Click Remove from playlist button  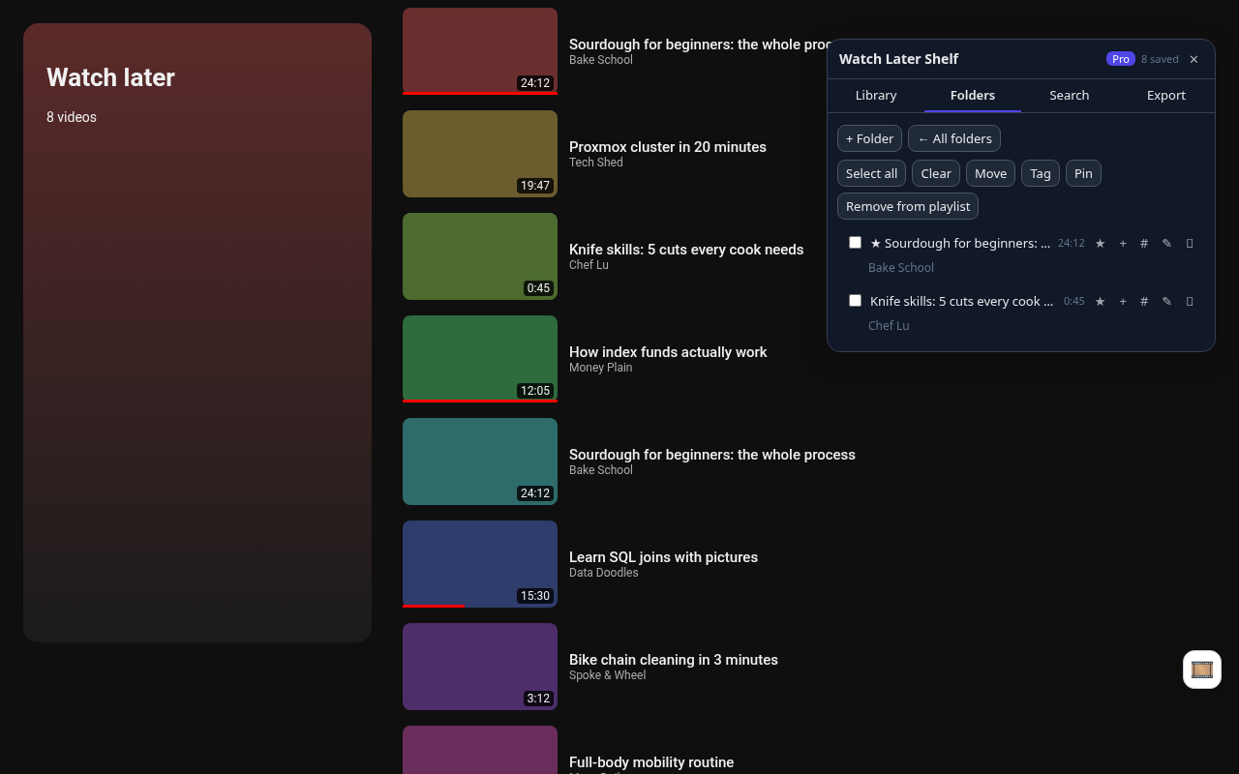(x=908, y=206)
